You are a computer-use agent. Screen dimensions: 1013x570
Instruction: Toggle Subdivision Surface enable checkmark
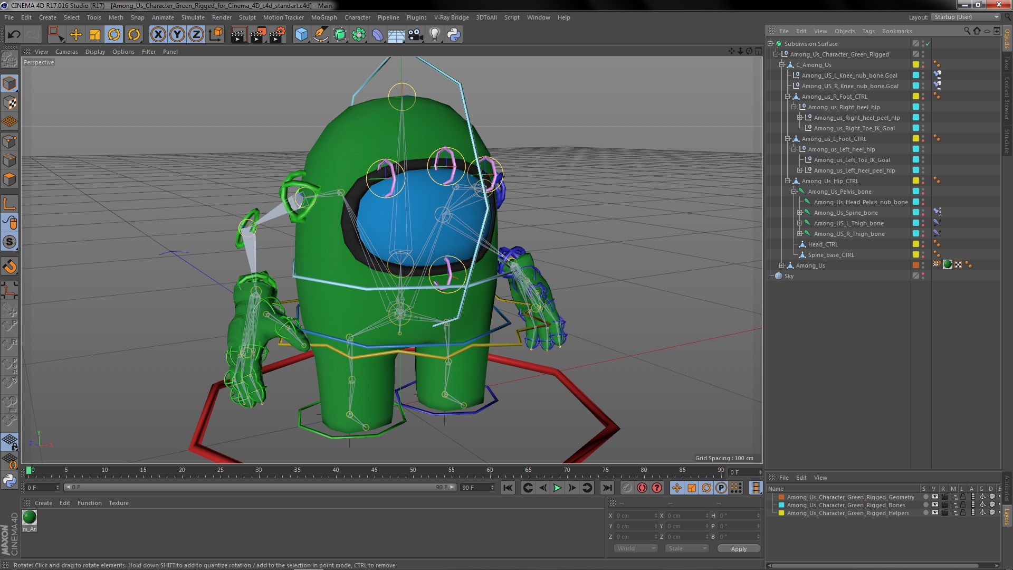click(x=928, y=44)
